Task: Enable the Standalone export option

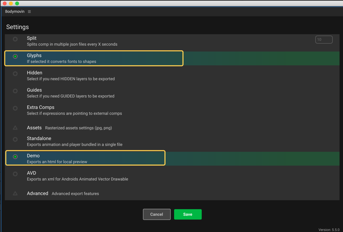Action: click(15, 139)
